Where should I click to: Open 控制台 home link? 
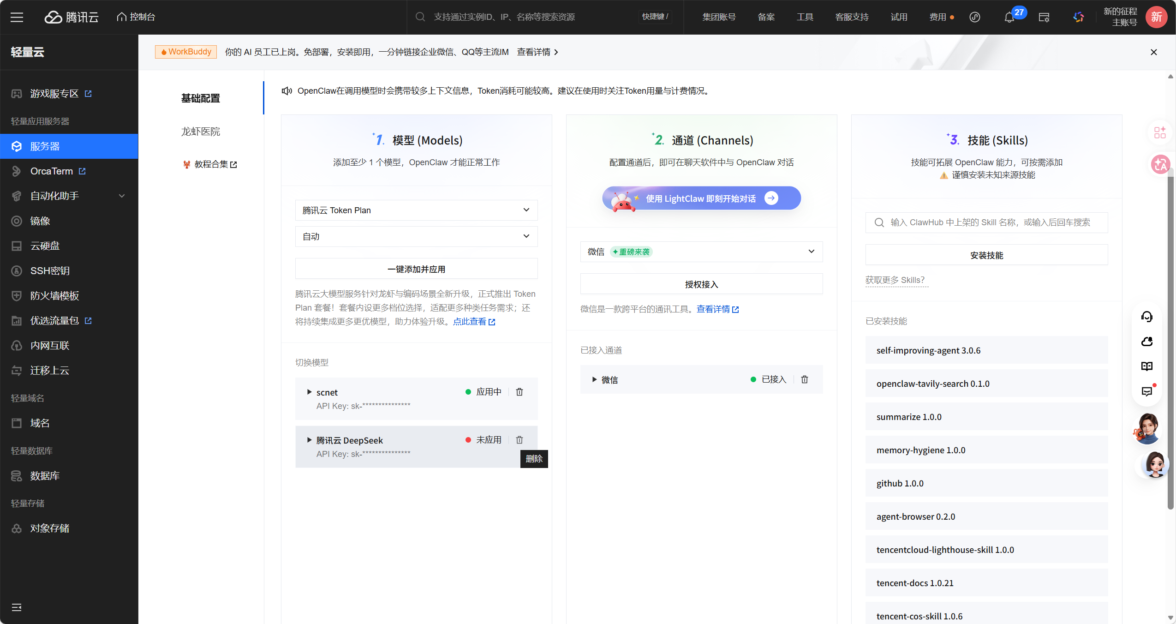(136, 17)
